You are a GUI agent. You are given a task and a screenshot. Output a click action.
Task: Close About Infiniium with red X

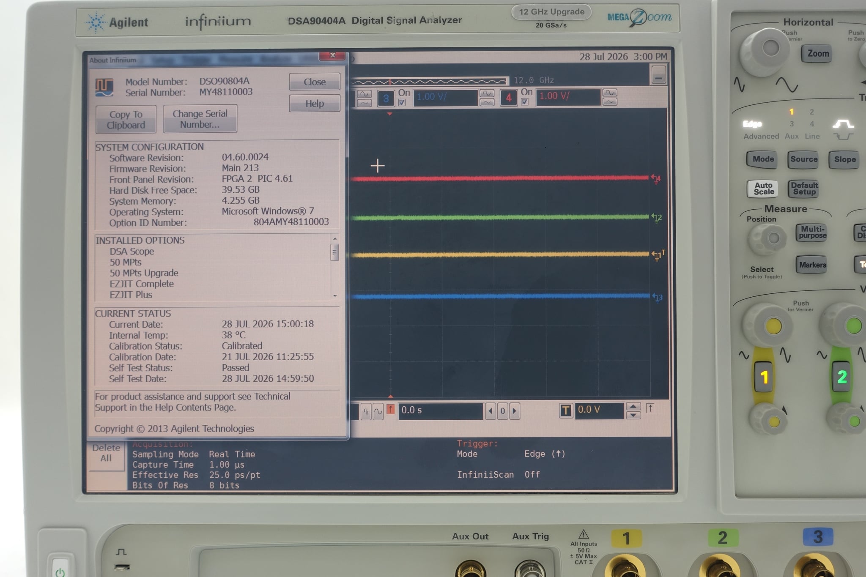[332, 55]
